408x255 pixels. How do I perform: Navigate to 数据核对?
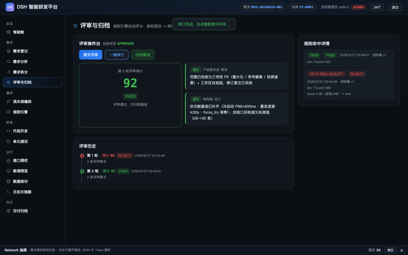(32, 181)
